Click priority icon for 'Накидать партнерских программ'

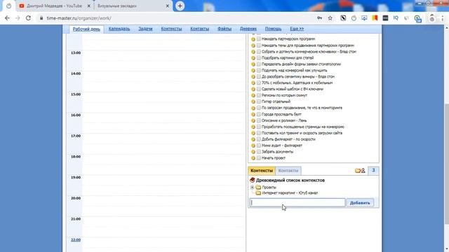click(x=253, y=39)
